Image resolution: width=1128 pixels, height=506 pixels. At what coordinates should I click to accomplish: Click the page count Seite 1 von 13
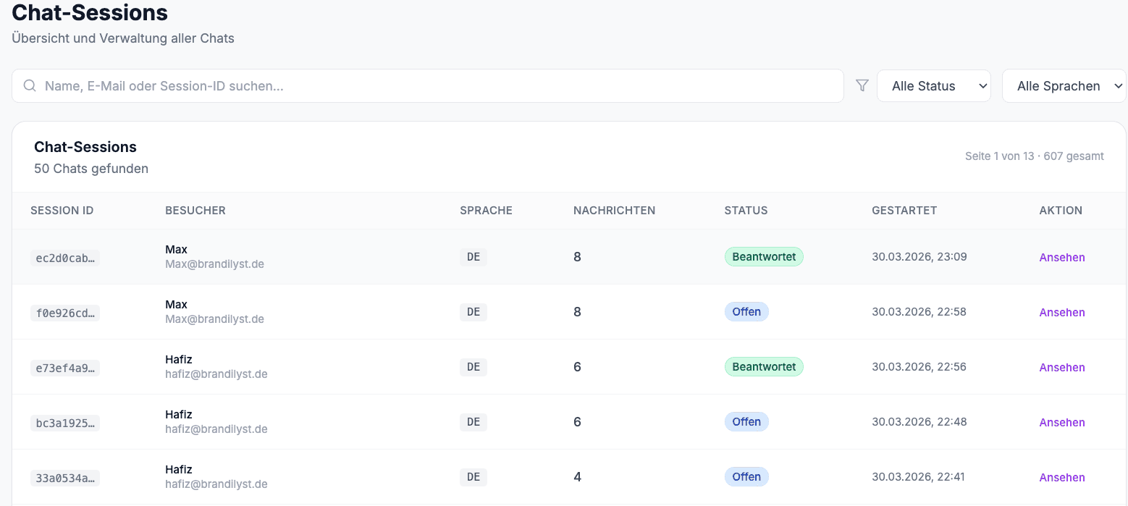coord(998,156)
